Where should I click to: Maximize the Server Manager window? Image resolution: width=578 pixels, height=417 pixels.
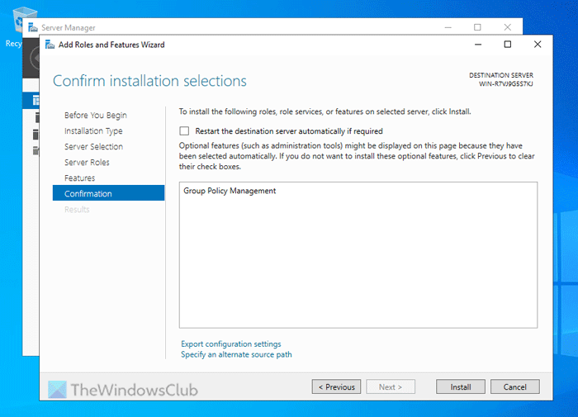tap(477, 27)
